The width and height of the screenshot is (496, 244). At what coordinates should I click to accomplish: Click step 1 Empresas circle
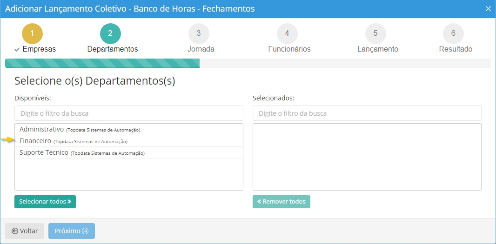pos(32,33)
